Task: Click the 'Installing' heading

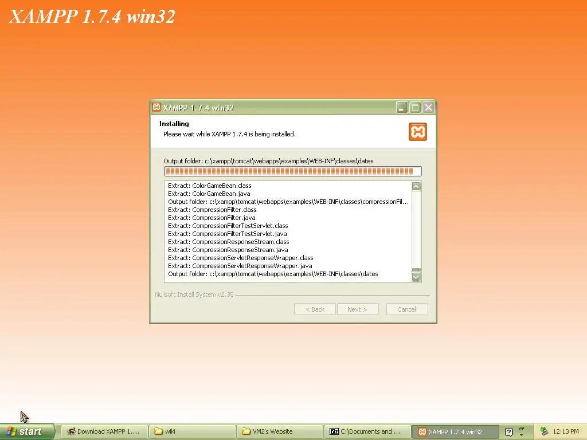Action: coord(174,124)
